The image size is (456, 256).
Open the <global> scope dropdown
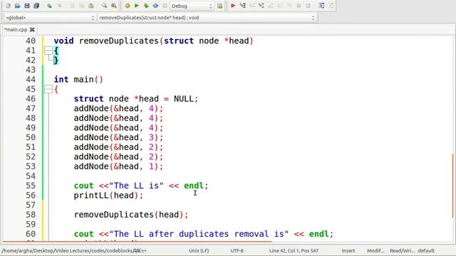click(50, 18)
